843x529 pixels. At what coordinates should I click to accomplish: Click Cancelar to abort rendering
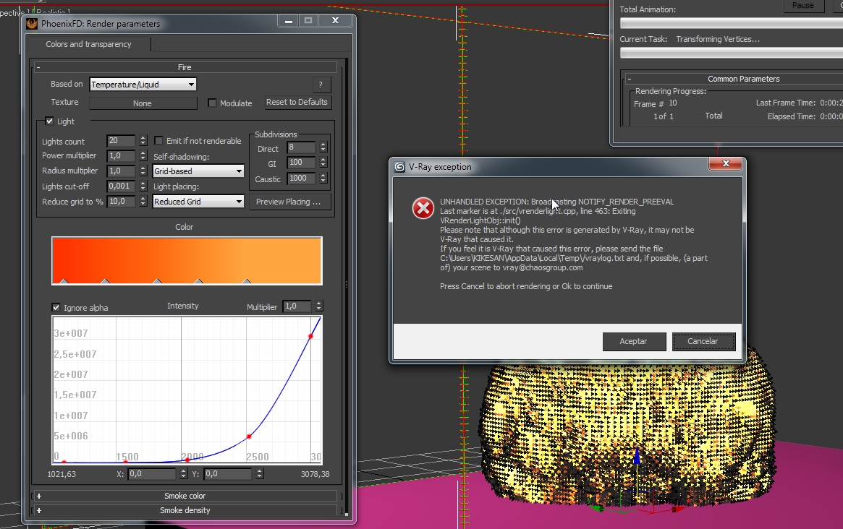coord(703,342)
